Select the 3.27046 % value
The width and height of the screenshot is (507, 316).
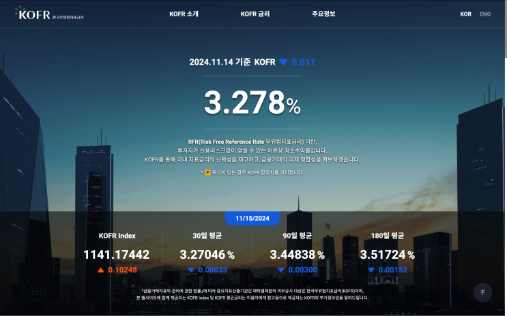[x=207, y=255]
